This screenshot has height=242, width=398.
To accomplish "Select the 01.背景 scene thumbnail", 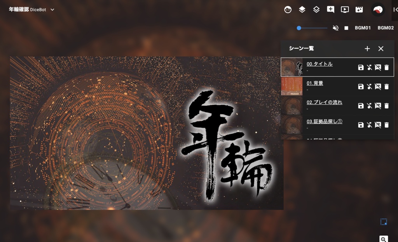I will point(292,86).
